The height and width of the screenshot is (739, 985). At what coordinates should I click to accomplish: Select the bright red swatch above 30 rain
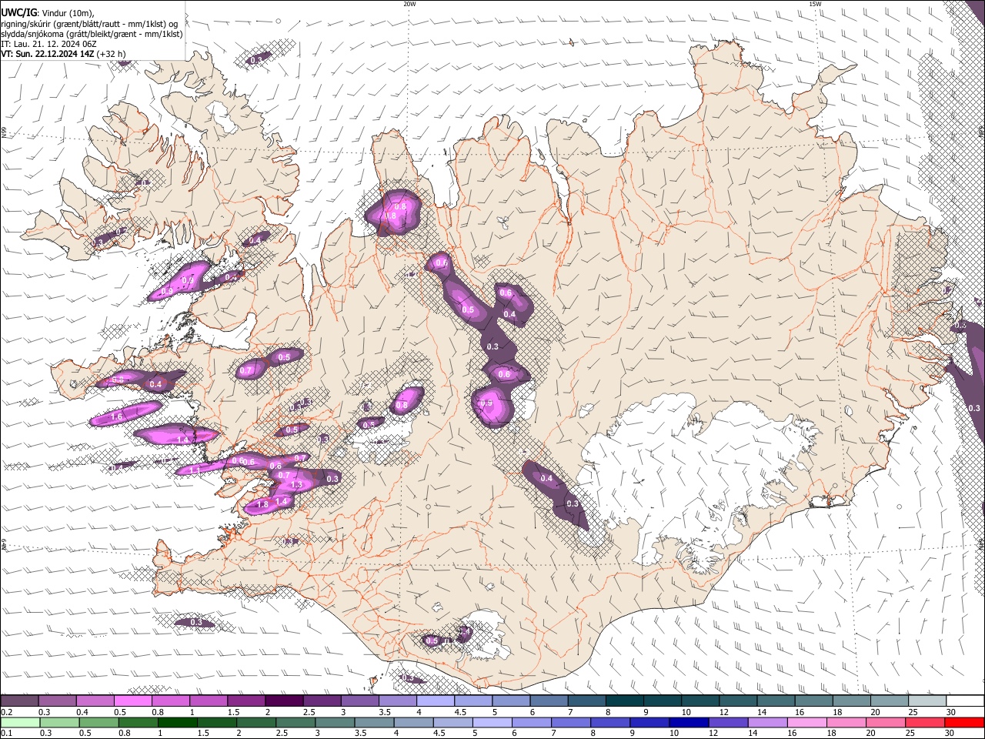pos(965,722)
